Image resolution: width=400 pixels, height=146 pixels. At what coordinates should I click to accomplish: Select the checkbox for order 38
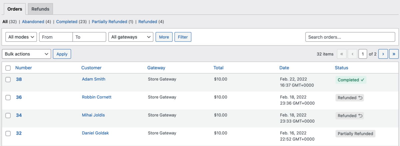[x=8, y=79]
